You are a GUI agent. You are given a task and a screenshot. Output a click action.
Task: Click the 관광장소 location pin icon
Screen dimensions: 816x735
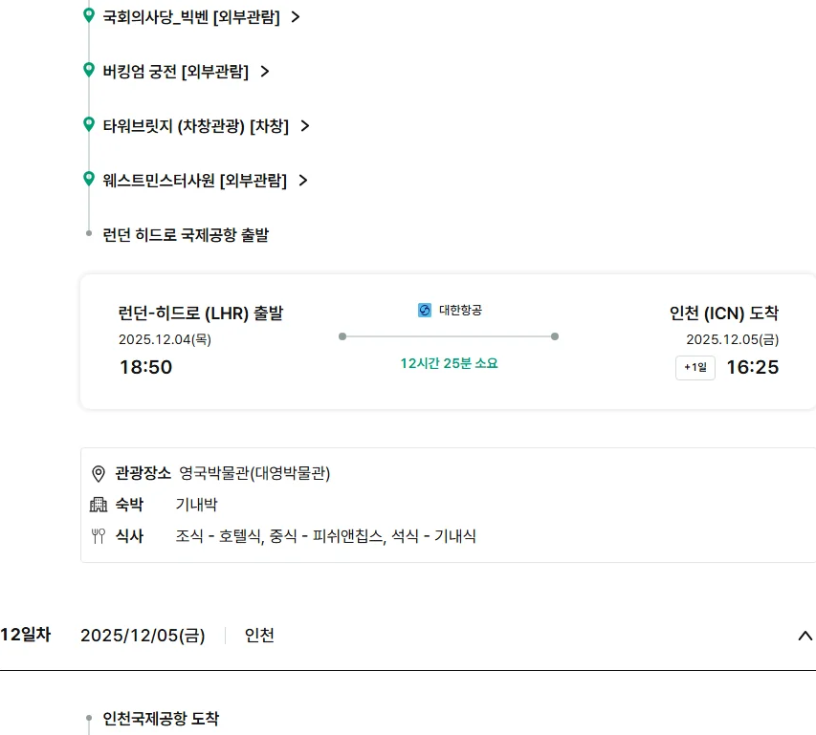[x=98, y=474]
